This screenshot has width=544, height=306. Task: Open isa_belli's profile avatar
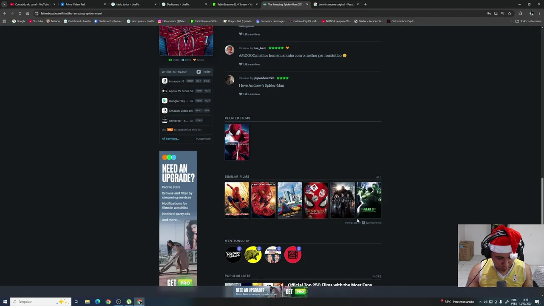coord(229,50)
